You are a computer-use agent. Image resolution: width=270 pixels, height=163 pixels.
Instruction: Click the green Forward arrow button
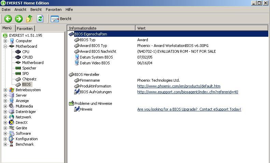[x=18, y=19]
